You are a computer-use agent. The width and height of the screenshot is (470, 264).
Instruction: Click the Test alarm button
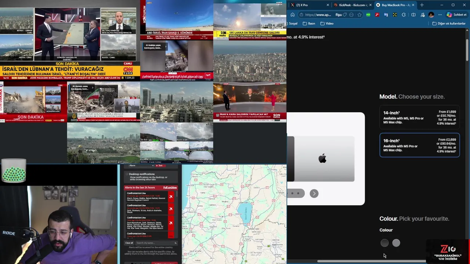pos(160,166)
